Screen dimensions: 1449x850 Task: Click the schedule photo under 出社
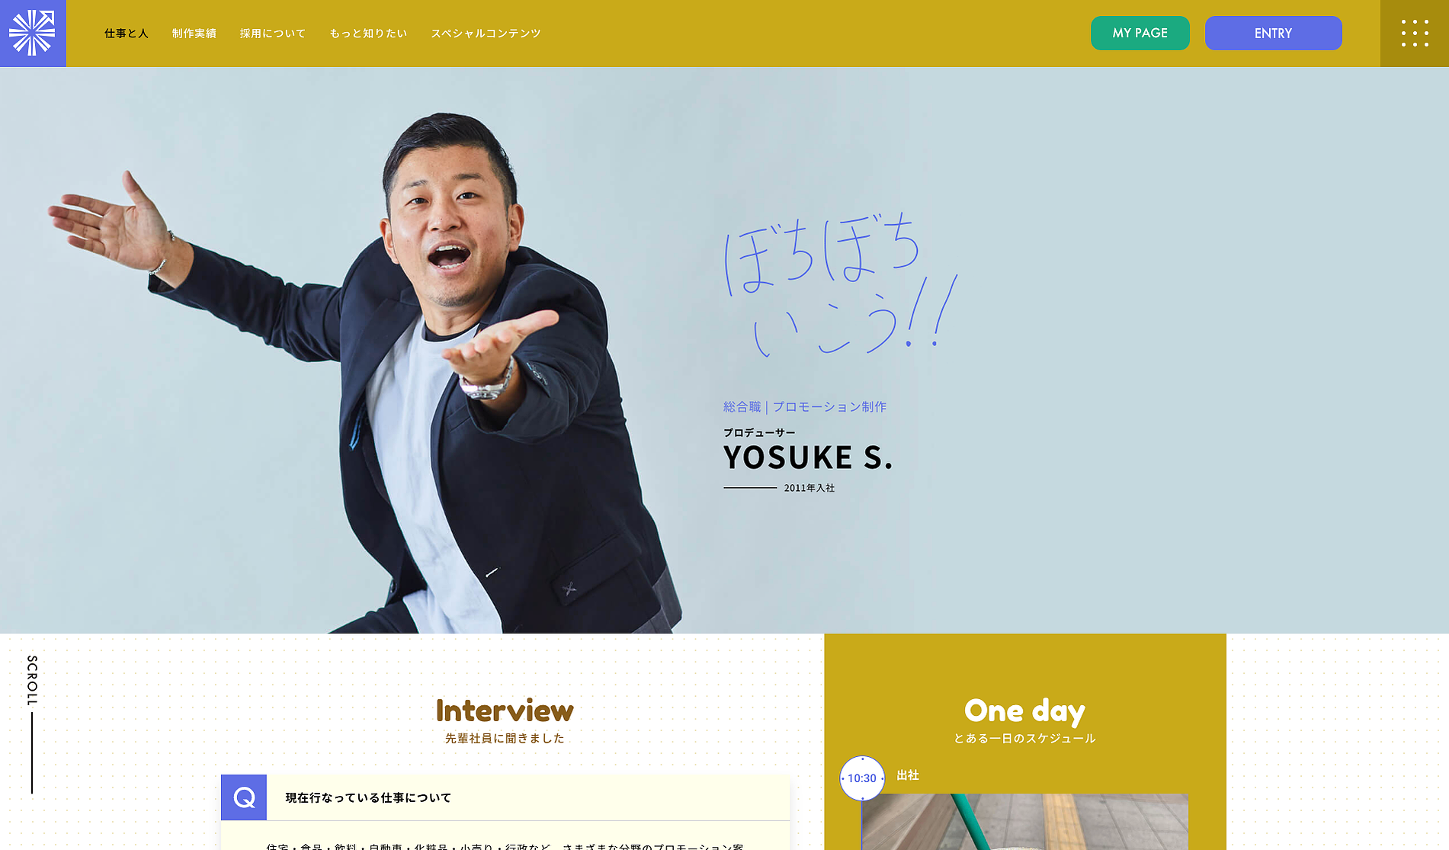[1024, 822]
